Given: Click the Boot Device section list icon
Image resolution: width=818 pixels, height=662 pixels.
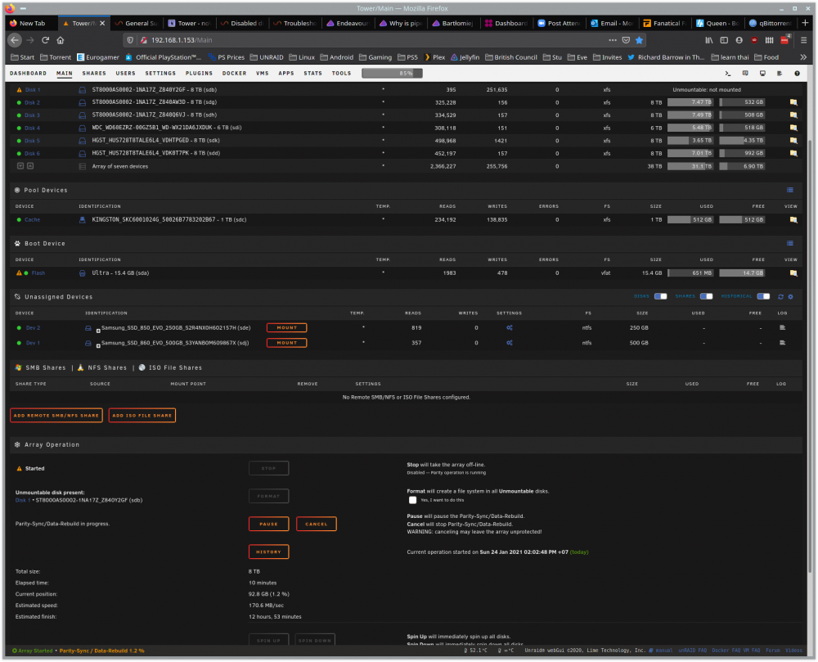Looking at the screenshot, I should [790, 243].
